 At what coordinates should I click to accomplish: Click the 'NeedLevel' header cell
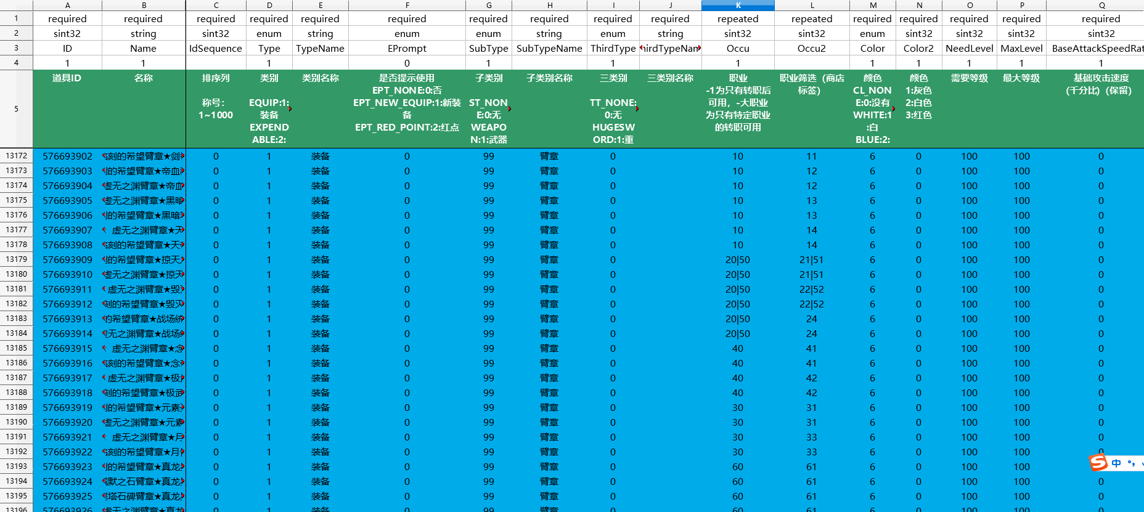pos(969,48)
